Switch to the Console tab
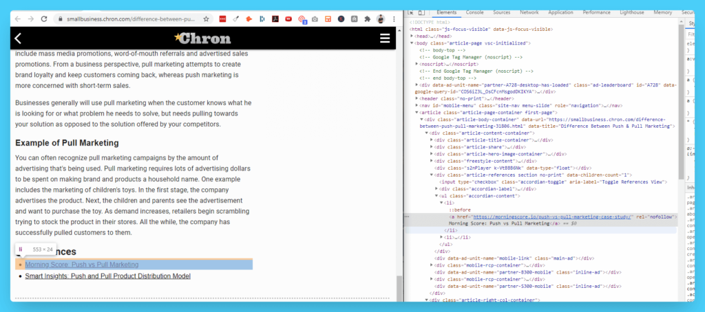Image resolution: width=705 pixels, height=312 pixels. (474, 12)
